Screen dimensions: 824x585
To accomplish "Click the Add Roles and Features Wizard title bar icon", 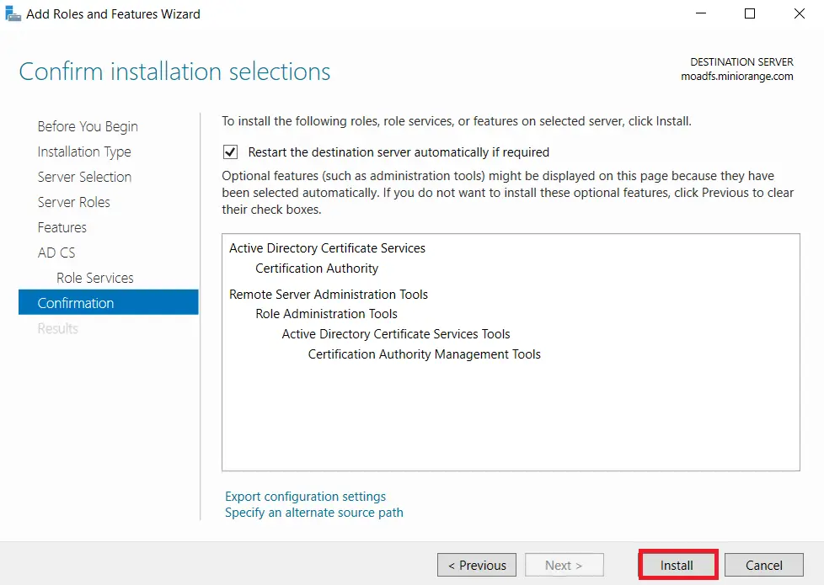I will point(12,13).
